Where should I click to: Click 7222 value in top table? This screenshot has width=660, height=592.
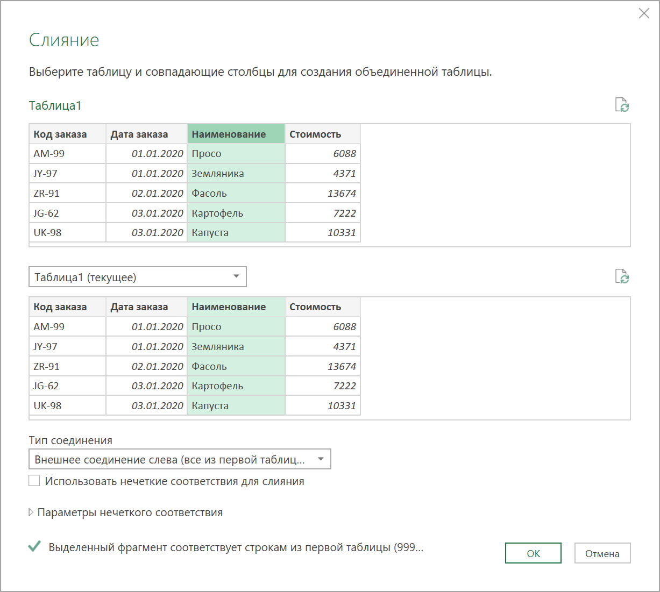tap(323, 213)
